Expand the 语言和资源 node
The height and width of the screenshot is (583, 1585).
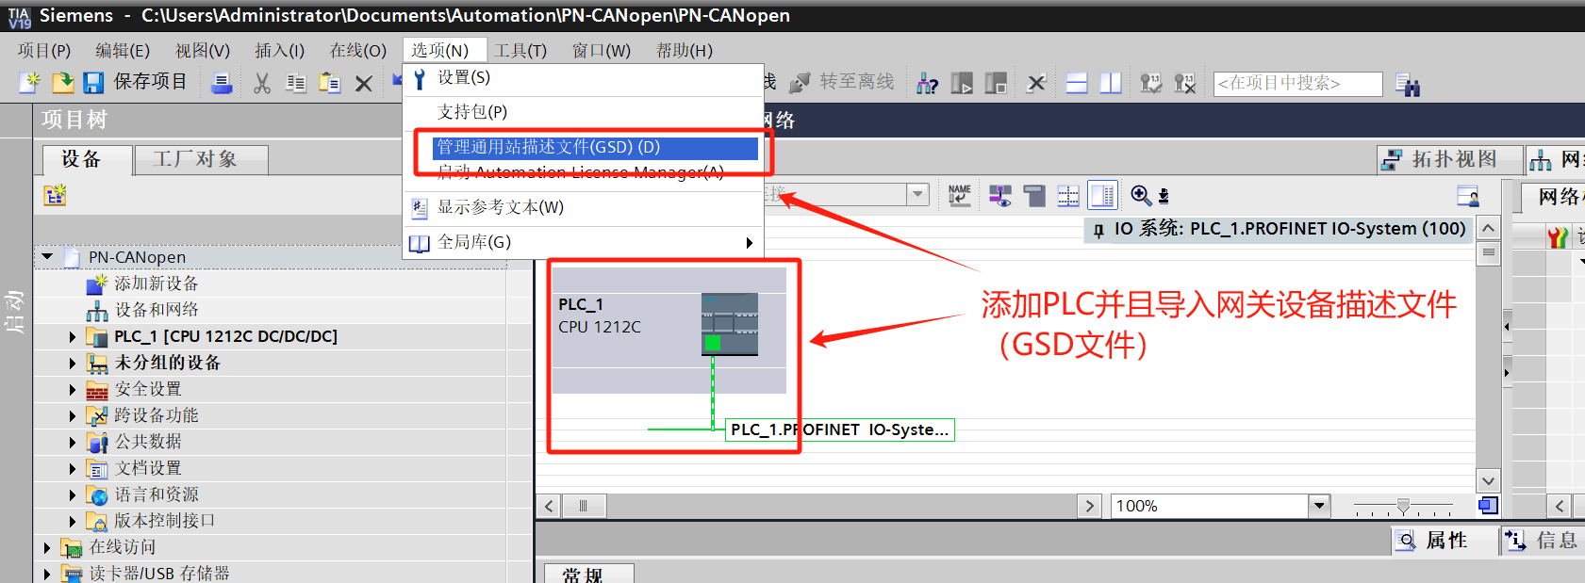pos(73,494)
